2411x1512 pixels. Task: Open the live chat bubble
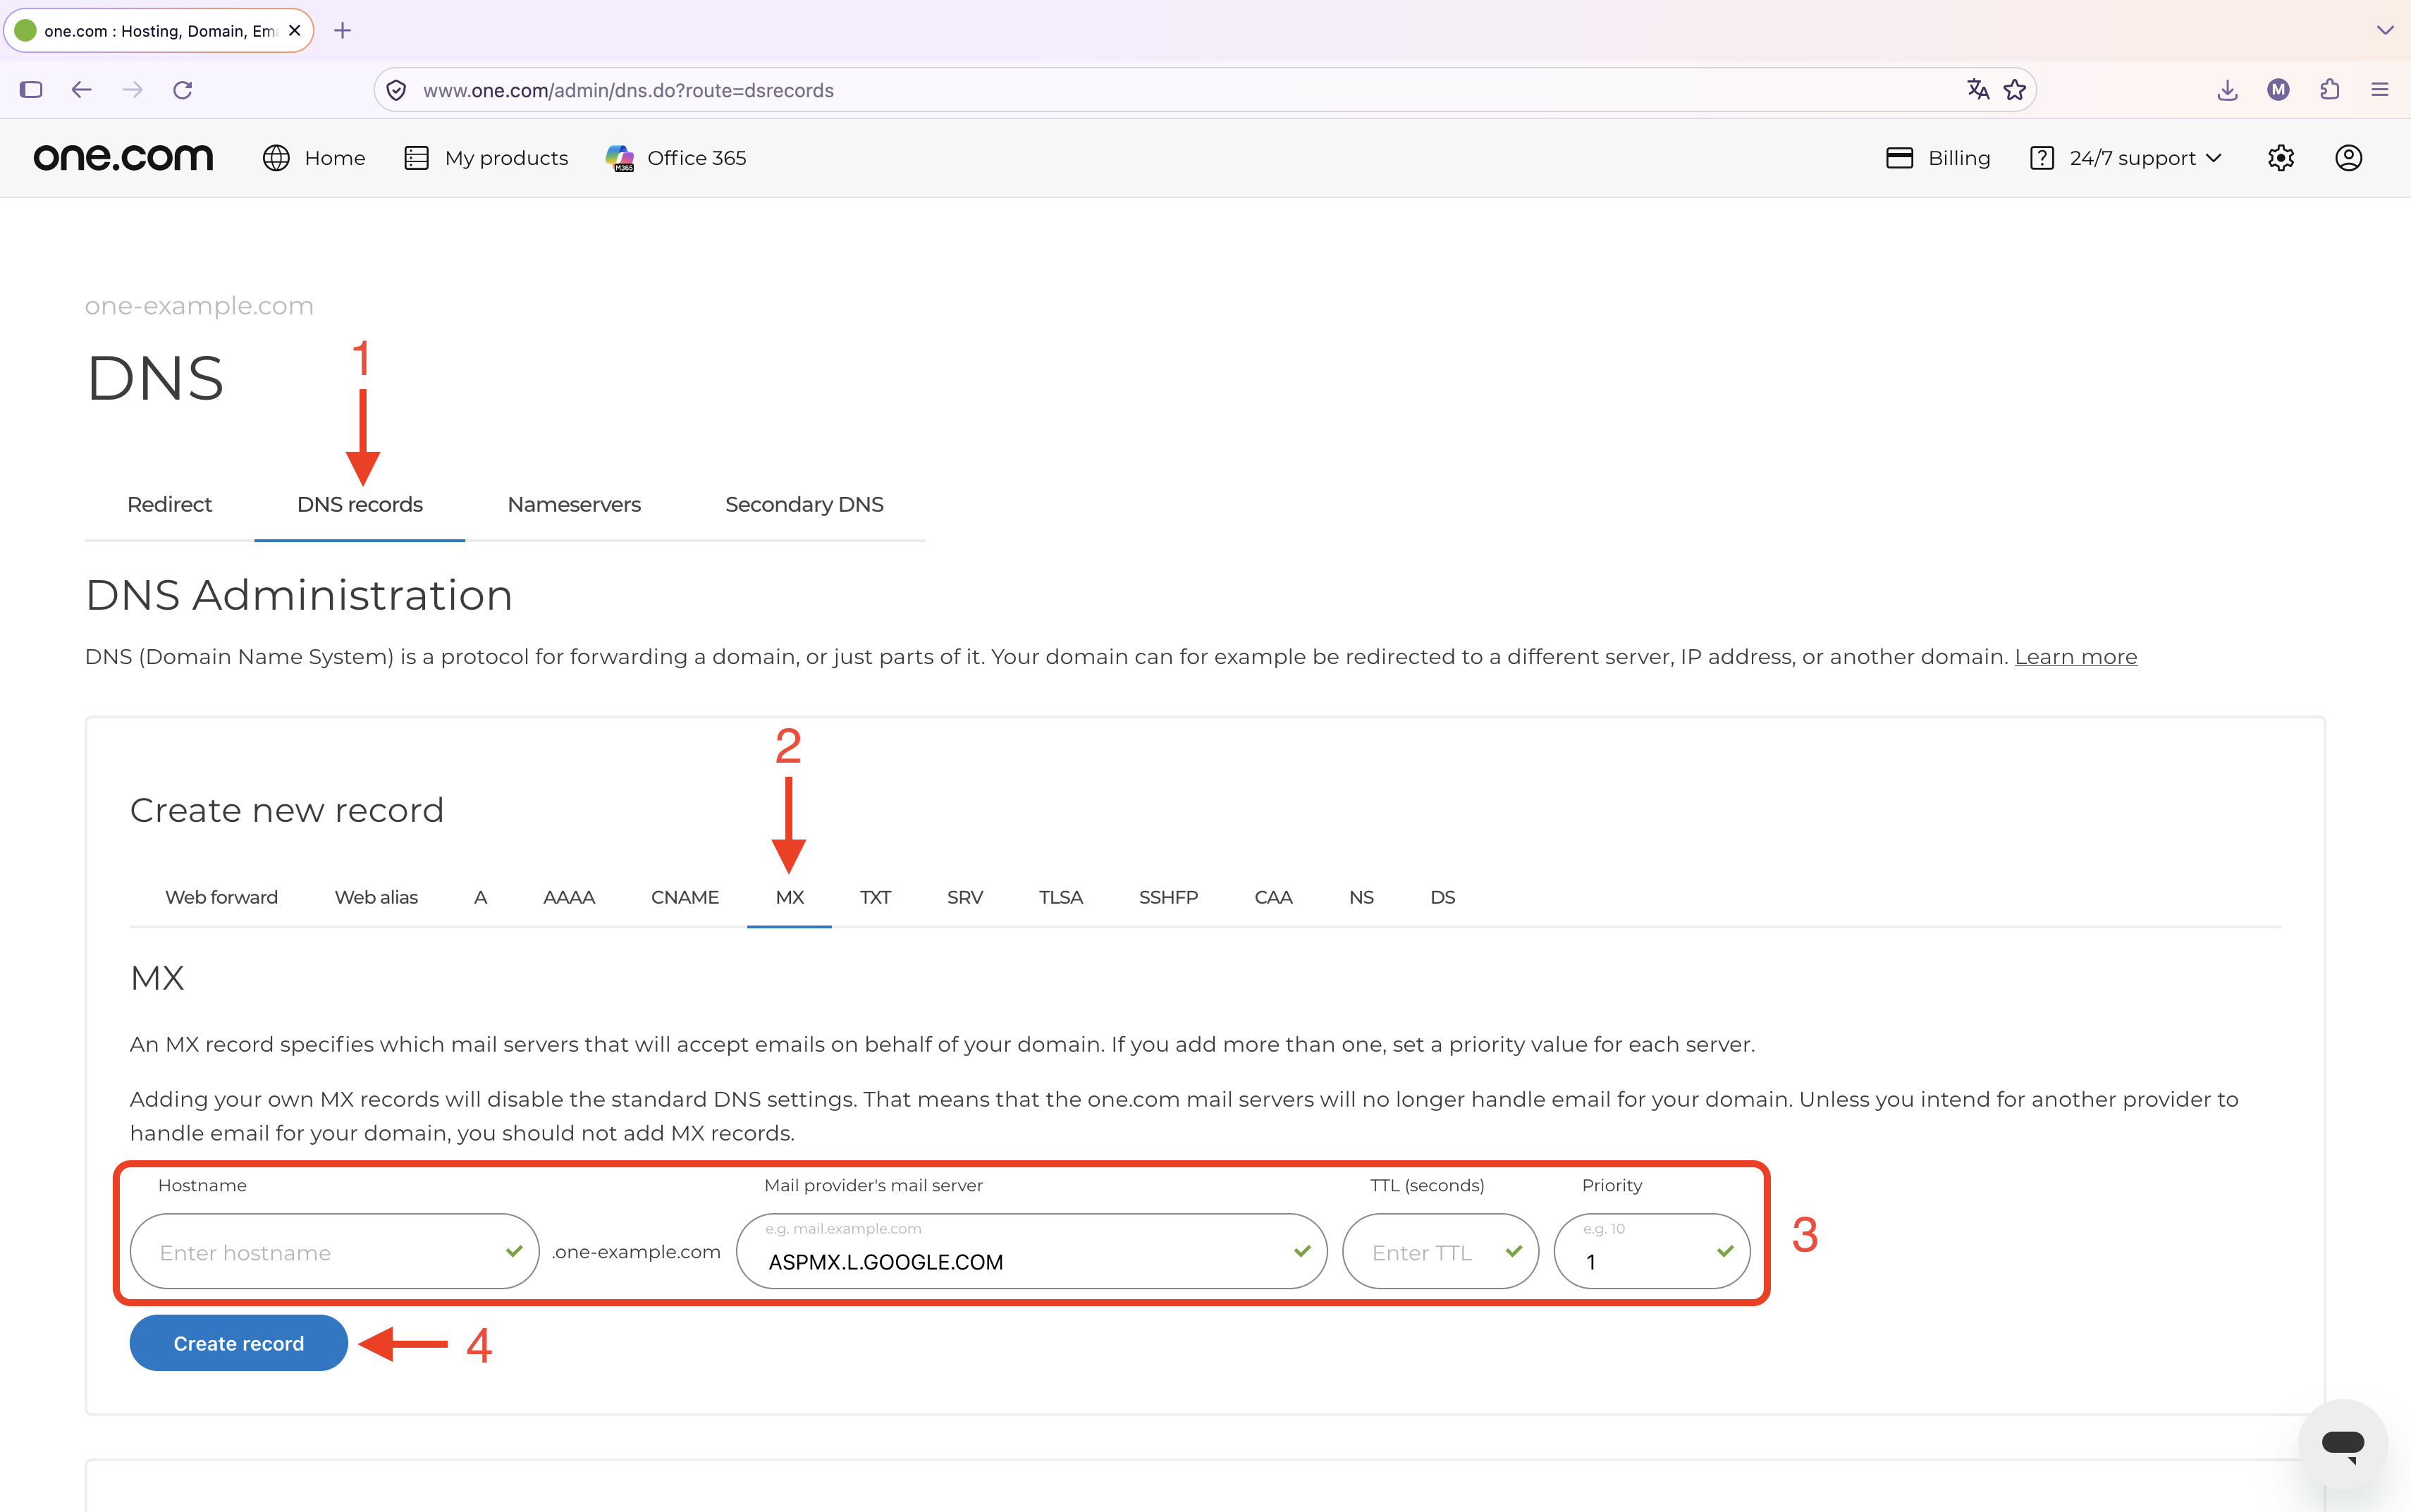click(2343, 1445)
